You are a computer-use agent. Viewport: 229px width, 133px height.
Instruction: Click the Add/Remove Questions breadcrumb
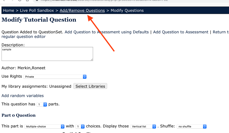(x=82, y=10)
